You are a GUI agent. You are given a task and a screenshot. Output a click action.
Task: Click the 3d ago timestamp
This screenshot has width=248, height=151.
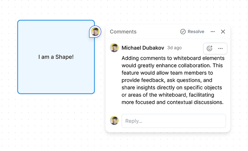pos(174,48)
